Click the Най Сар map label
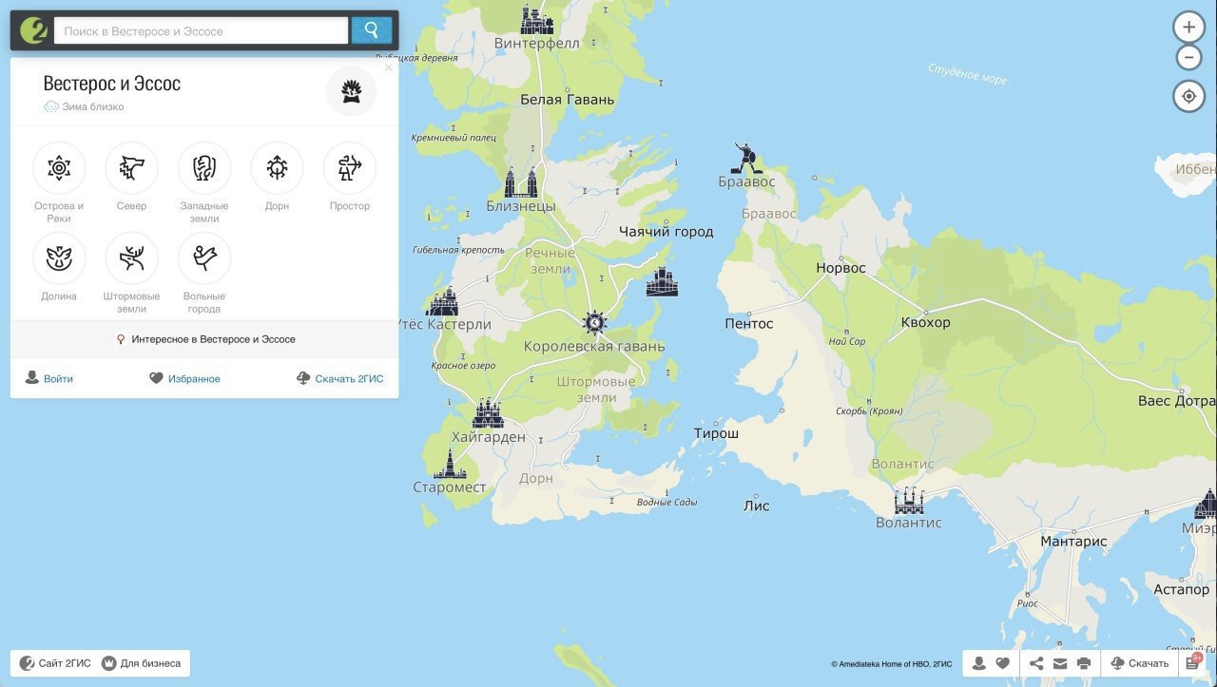The width and height of the screenshot is (1217, 687). click(846, 341)
